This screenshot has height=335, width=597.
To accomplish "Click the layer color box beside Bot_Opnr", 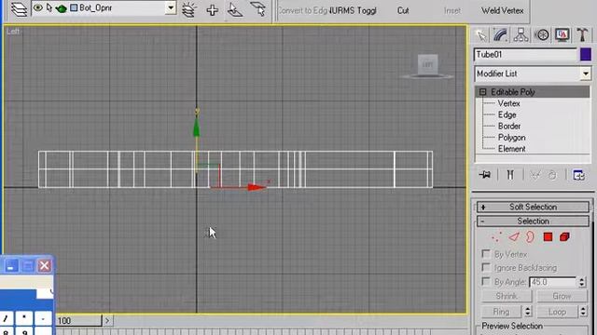I will tap(74, 7).
